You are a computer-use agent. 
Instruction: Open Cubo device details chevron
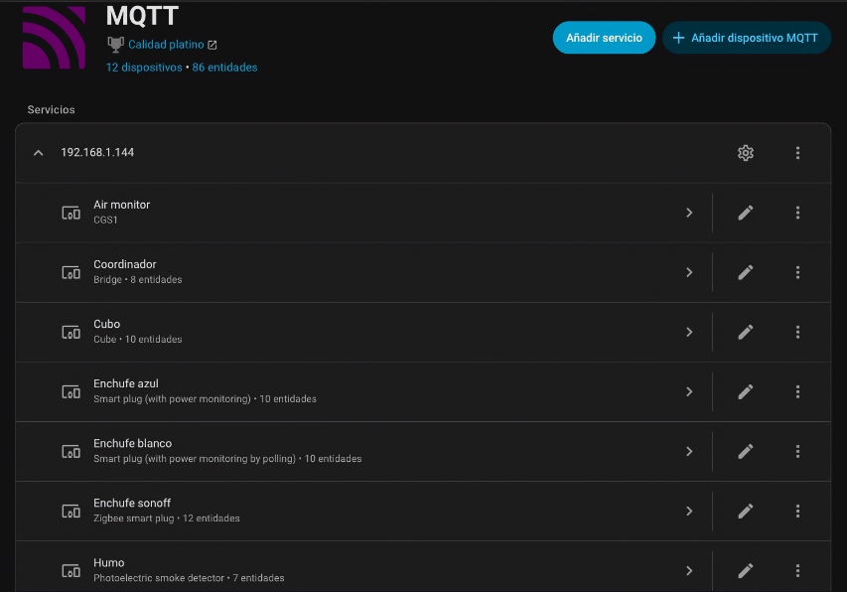[x=689, y=332]
